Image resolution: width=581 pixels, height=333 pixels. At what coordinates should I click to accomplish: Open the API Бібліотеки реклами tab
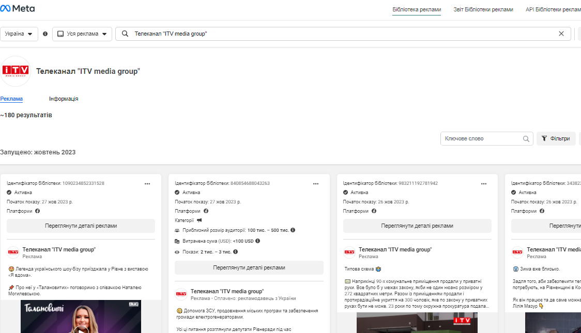point(553,10)
